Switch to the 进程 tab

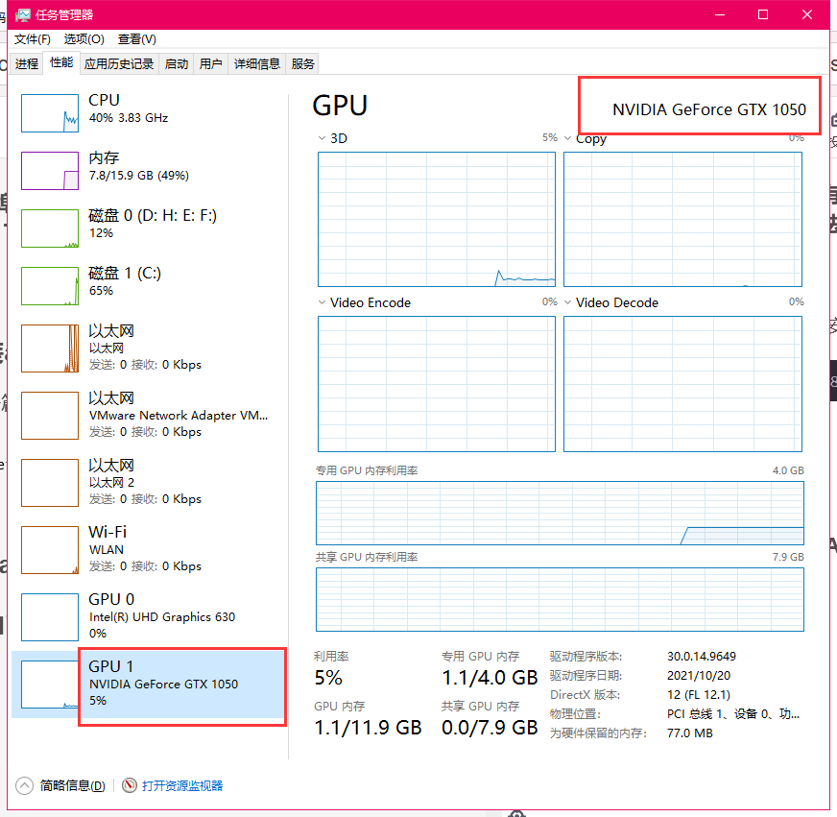click(26, 62)
